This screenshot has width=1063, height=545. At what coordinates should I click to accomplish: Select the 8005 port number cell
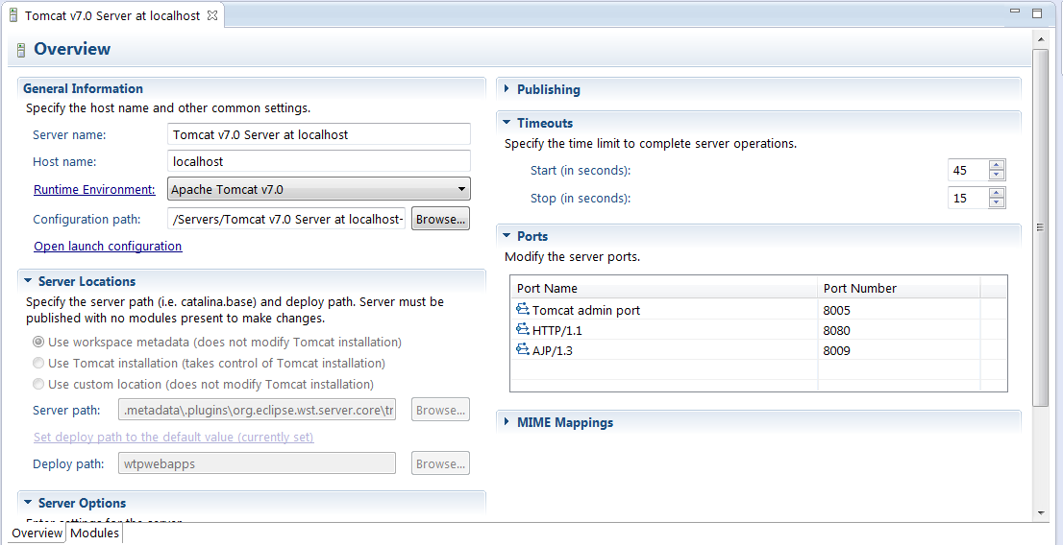pyautogui.click(x=899, y=310)
